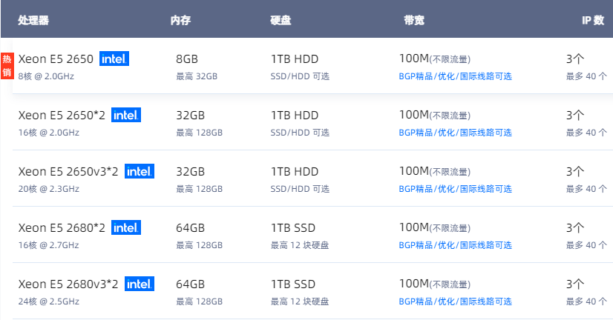Click the red 热销 hot-sale badge
Image resolution: width=613 pixels, height=320 pixels.
coord(7,66)
